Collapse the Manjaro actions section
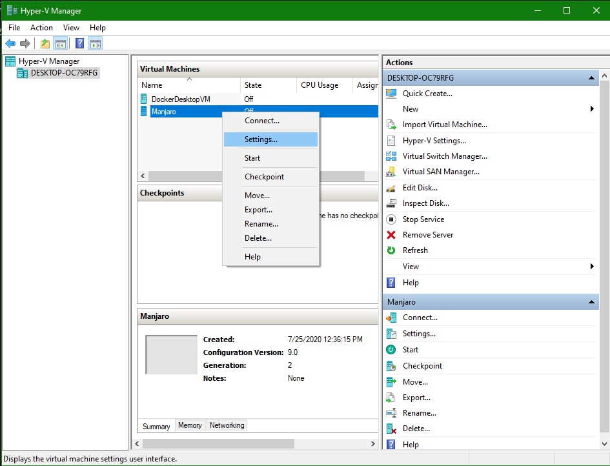The image size is (610, 466). (591, 302)
